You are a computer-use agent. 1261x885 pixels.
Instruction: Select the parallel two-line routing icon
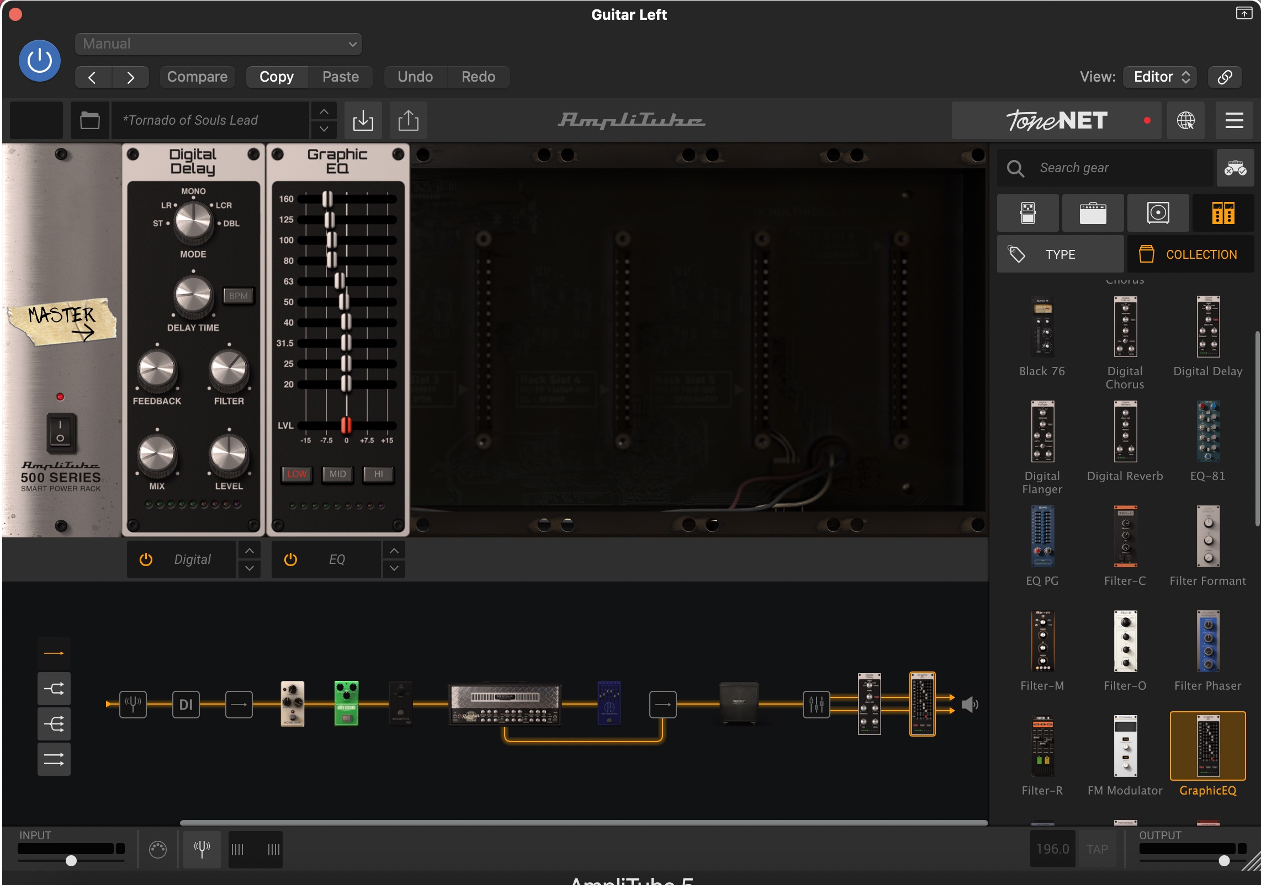pyautogui.click(x=54, y=760)
